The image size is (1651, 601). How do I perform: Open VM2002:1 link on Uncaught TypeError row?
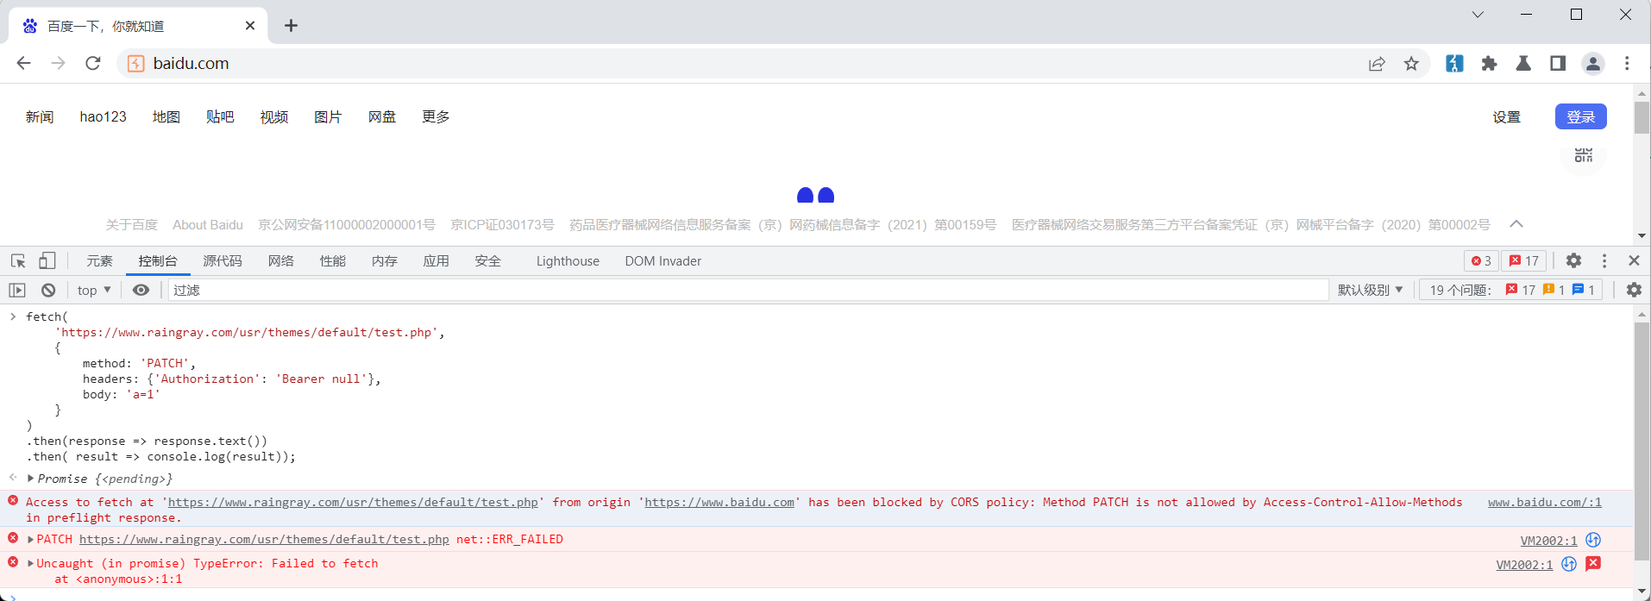[x=1524, y=565]
